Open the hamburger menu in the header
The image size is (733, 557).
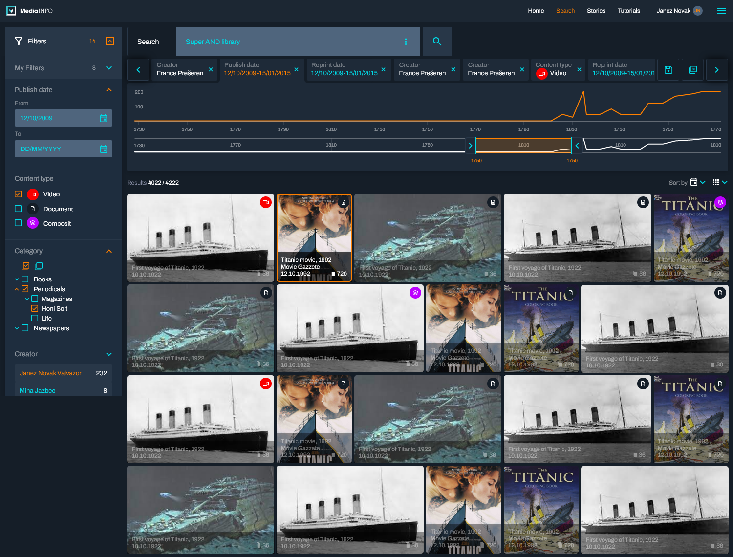[721, 11]
